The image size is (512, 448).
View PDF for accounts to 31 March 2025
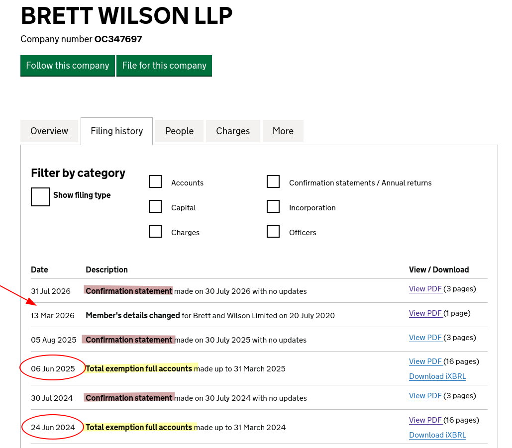tap(425, 361)
